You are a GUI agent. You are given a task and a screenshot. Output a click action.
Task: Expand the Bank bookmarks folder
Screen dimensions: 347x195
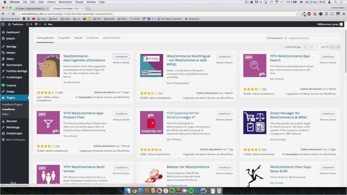(53, 19)
